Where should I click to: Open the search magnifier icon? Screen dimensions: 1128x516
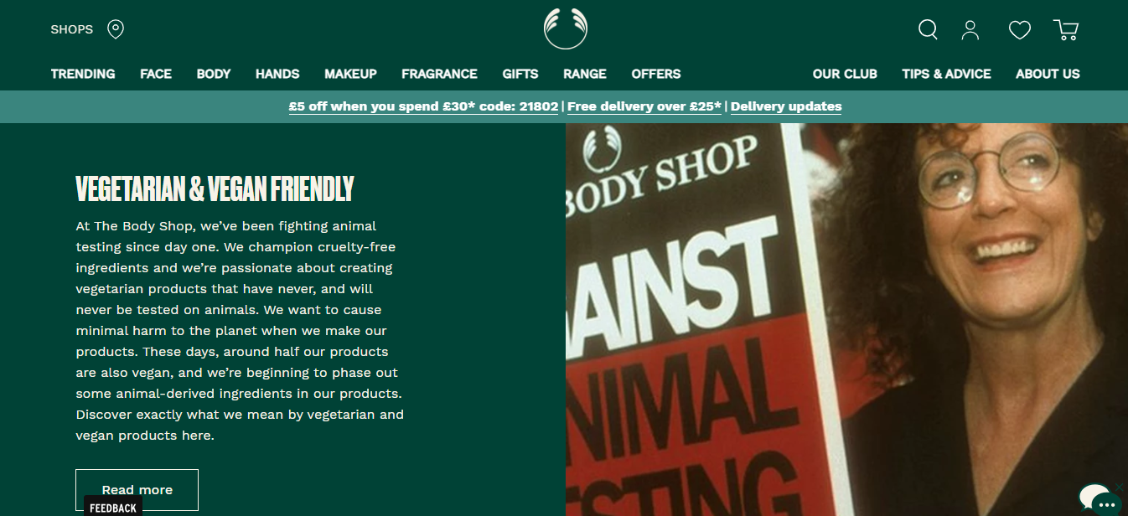(928, 30)
